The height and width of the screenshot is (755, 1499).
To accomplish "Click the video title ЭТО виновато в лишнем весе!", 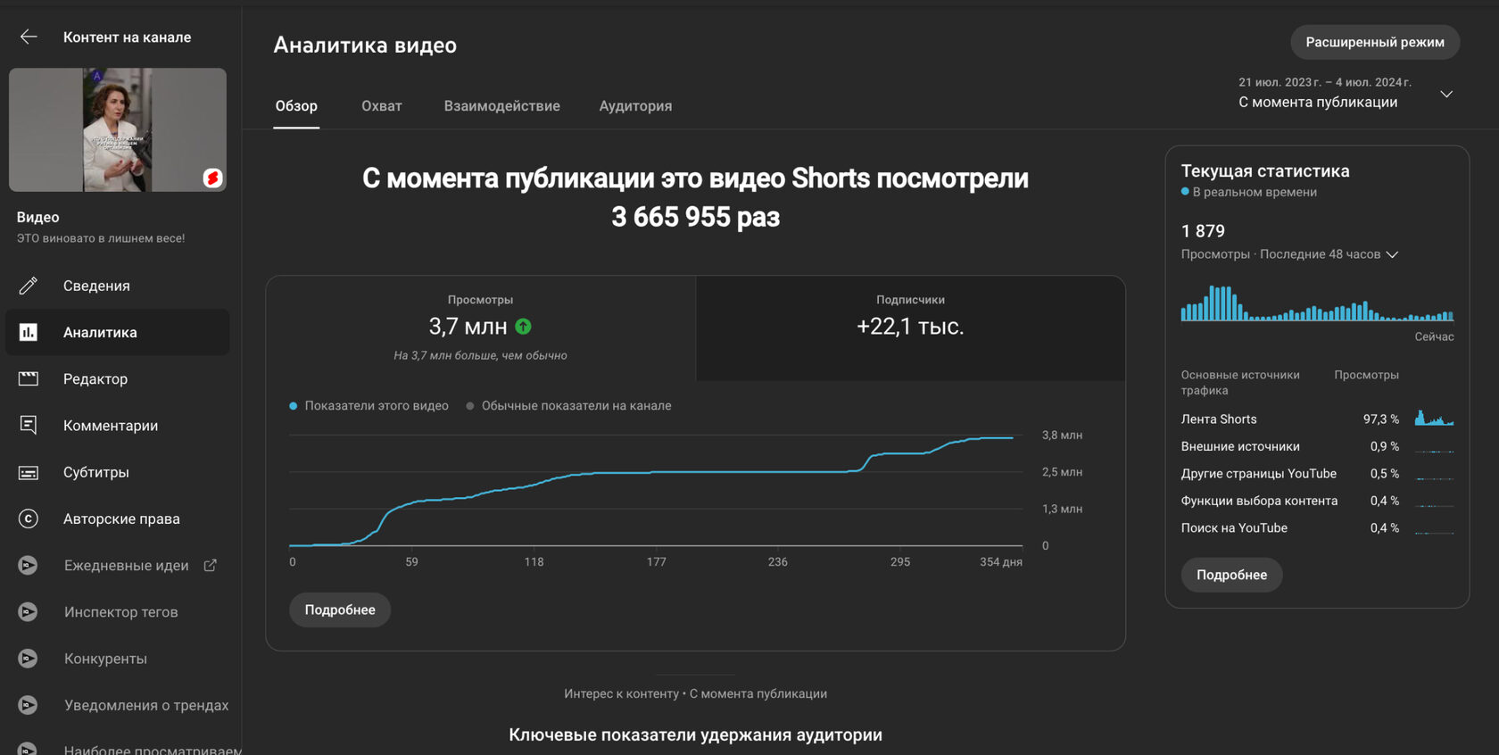I will (x=101, y=238).
